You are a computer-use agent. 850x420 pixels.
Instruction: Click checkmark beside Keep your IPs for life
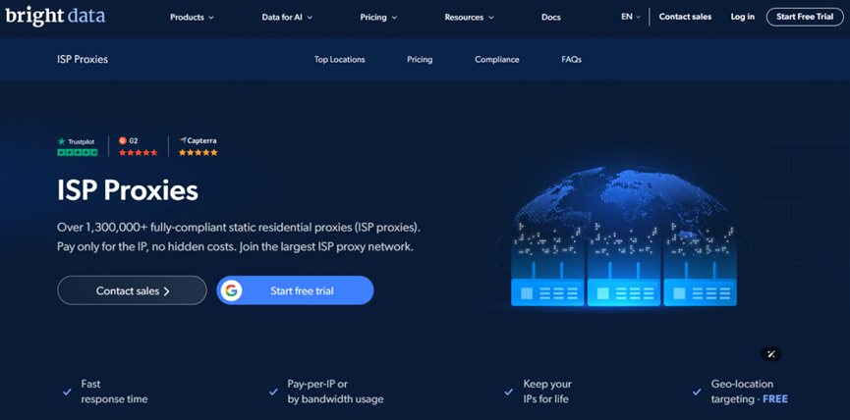click(x=508, y=392)
